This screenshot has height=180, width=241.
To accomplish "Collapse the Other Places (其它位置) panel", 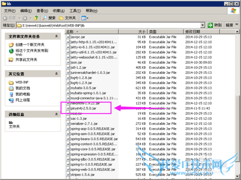I will tap(56, 74).
